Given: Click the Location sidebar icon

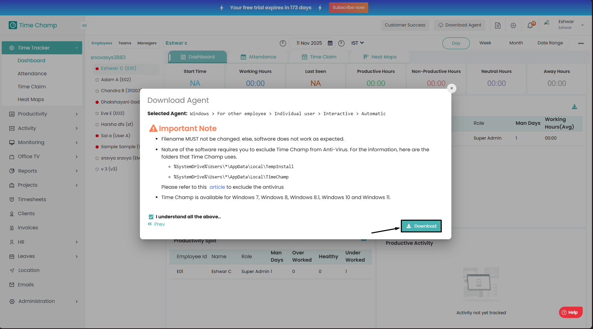Looking at the screenshot, I should 12,271.
